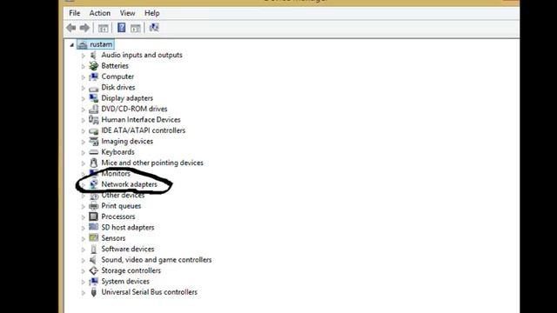Select the Other devices label
557x313 pixels.
point(123,195)
